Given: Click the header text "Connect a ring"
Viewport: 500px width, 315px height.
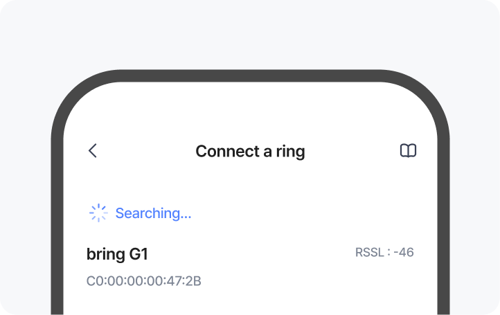Looking at the screenshot, I should click(250, 151).
